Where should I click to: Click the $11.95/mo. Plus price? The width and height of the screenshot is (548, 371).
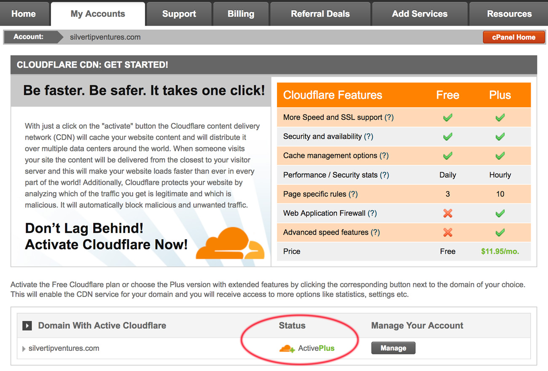(x=500, y=251)
